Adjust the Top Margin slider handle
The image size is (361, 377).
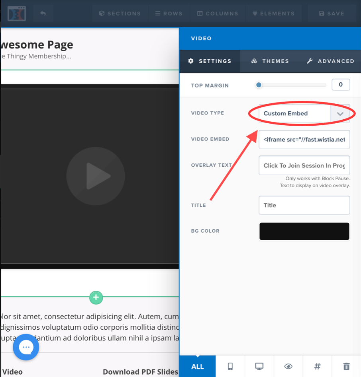tap(259, 85)
